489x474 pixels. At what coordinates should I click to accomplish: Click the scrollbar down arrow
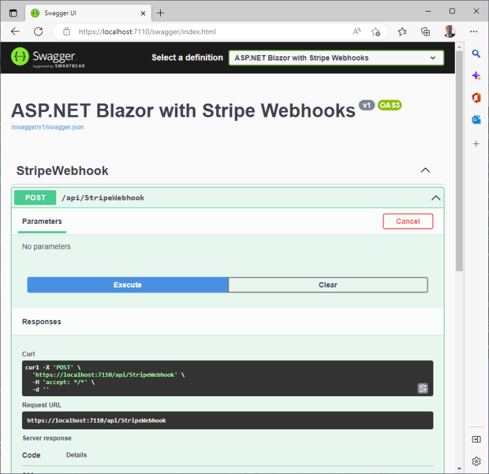pyautogui.click(x=459, y=468)
